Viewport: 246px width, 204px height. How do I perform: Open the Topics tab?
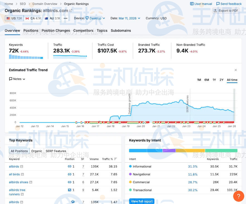102,30
